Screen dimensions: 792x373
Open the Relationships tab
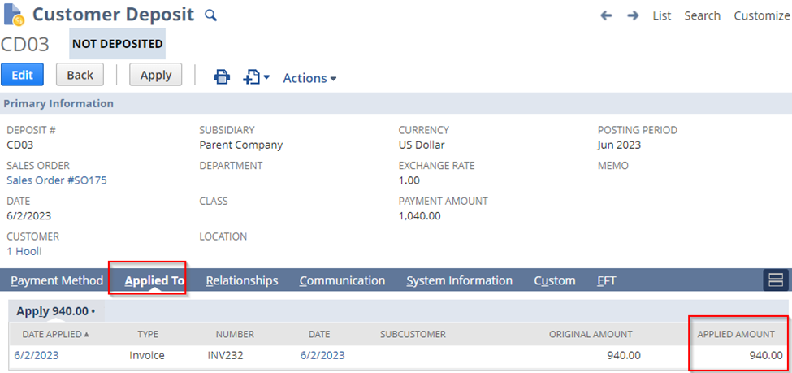point(242,280)
